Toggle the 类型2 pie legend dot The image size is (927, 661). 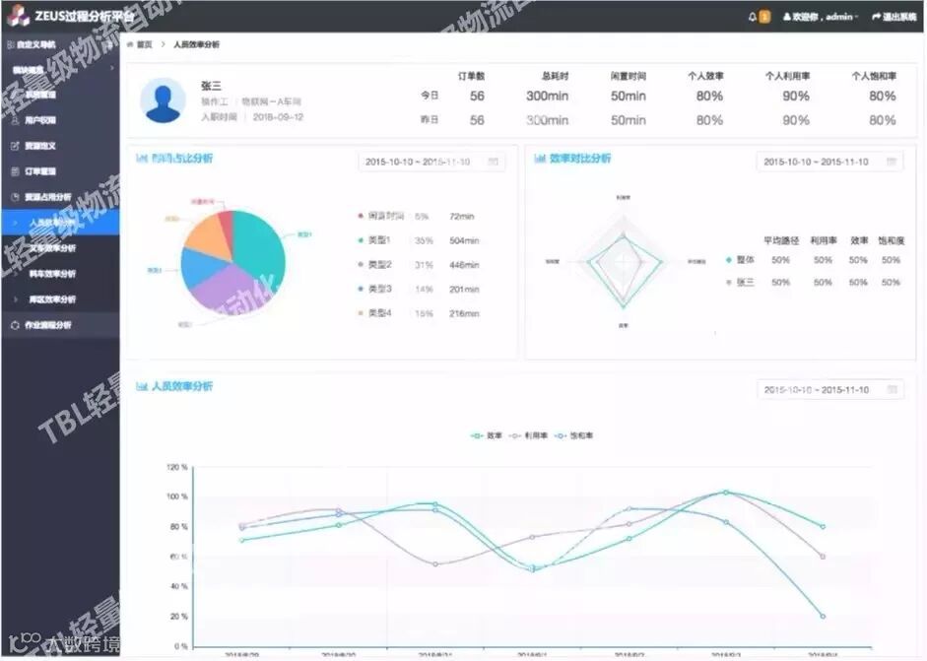(x=360, y=265)
